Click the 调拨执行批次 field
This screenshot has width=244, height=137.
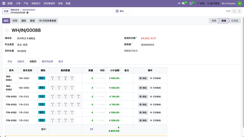[x=131, y=51]
